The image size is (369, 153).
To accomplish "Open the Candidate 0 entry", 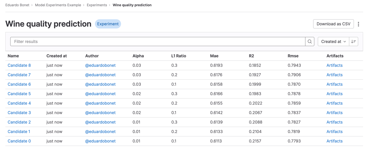I will click(19, 141).
